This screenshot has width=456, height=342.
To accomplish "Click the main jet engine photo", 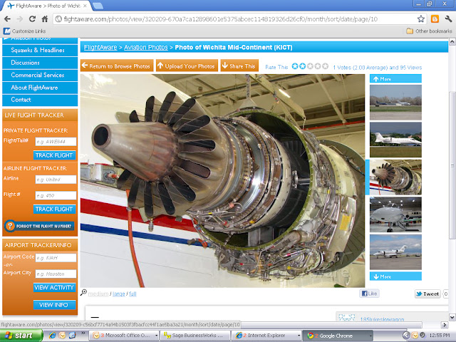I will point(222,180).
